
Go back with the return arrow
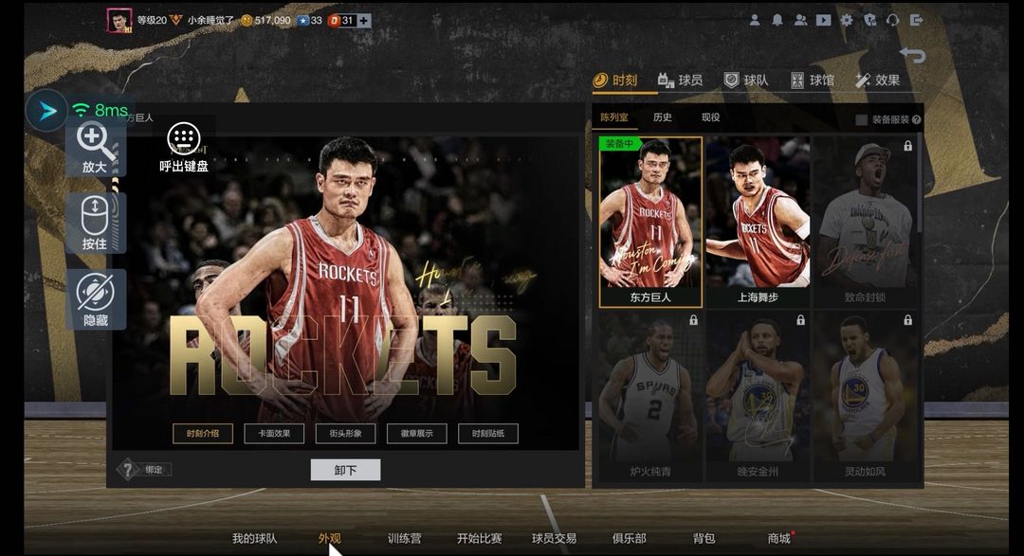(912, 55)
